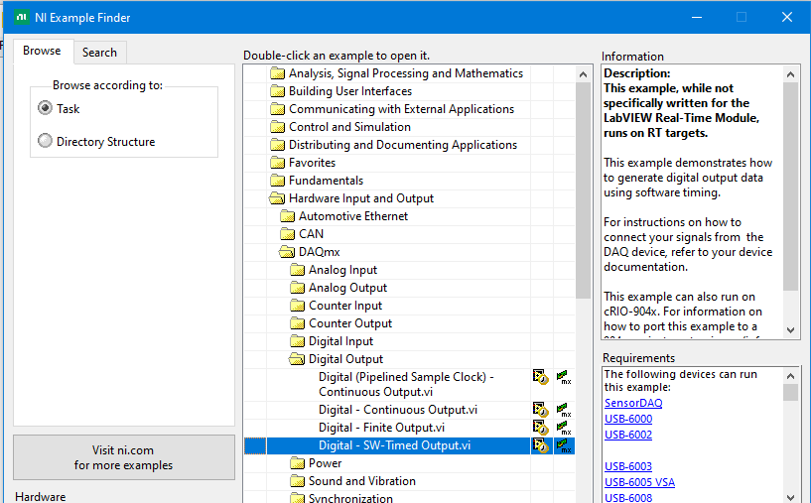Select Digital - Finite Output.vi example

pos(382,428)
